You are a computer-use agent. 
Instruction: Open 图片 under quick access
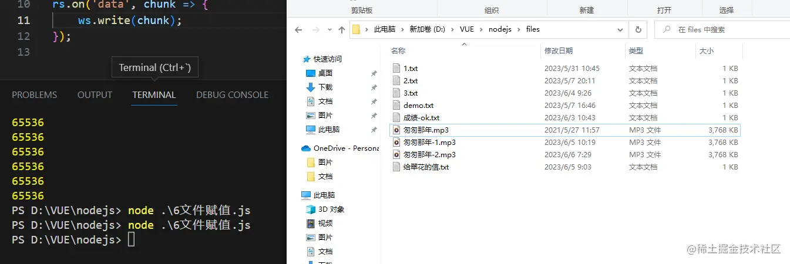pos(325,115)
